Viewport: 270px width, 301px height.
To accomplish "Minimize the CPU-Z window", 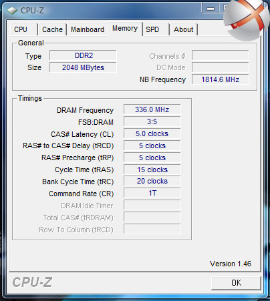I will pos(211,9).
